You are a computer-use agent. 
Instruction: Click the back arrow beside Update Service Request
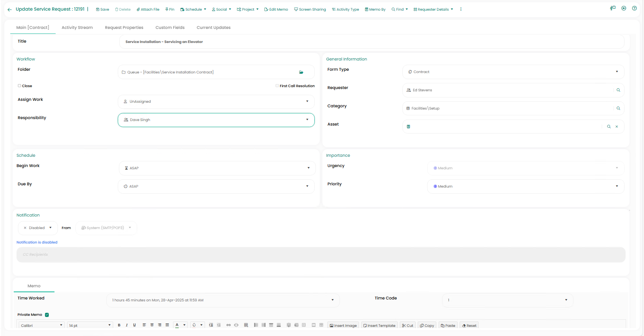tap(10, 10)
